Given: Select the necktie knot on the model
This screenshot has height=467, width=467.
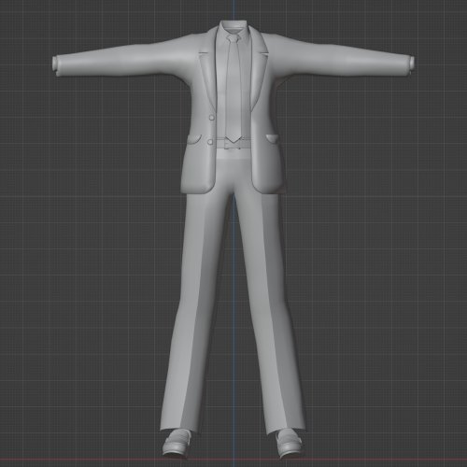Looking at the screenshot, I should 233,38.
